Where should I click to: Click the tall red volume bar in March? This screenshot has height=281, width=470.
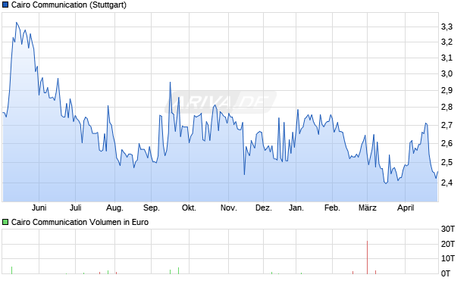point(367,258)
